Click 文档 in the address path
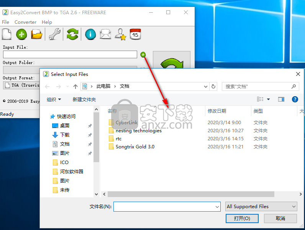Viewport: 305px width, 230px height. coord(125,86)
